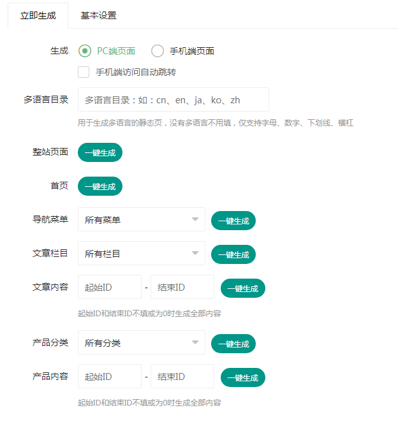Focus 起始ID field in 文章内容 row
This screenshot has height=424, width=398.
[x=110, y=287]
